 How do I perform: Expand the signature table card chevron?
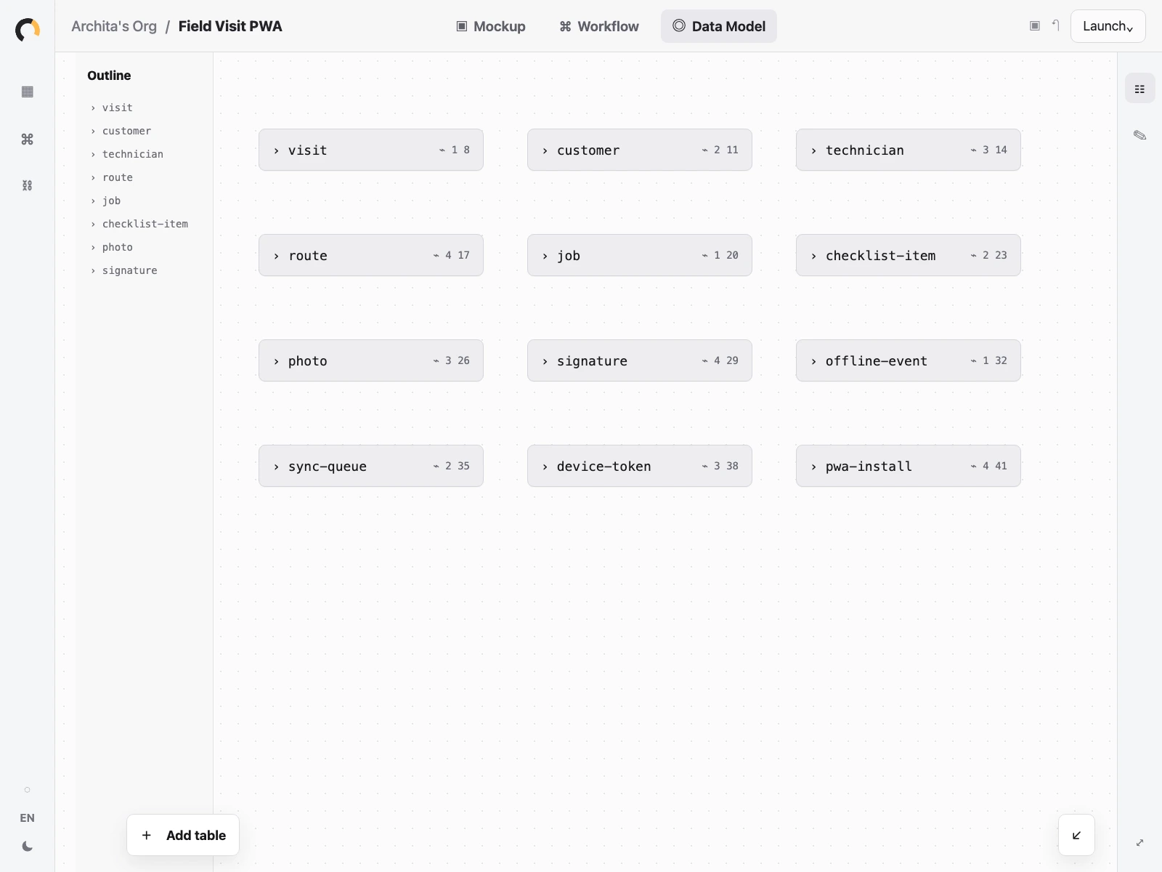(x=545, y=361)
